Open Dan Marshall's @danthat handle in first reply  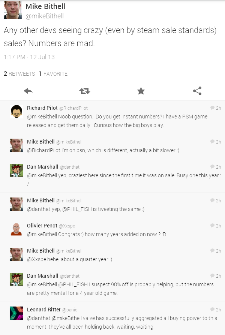pos(70,167)
